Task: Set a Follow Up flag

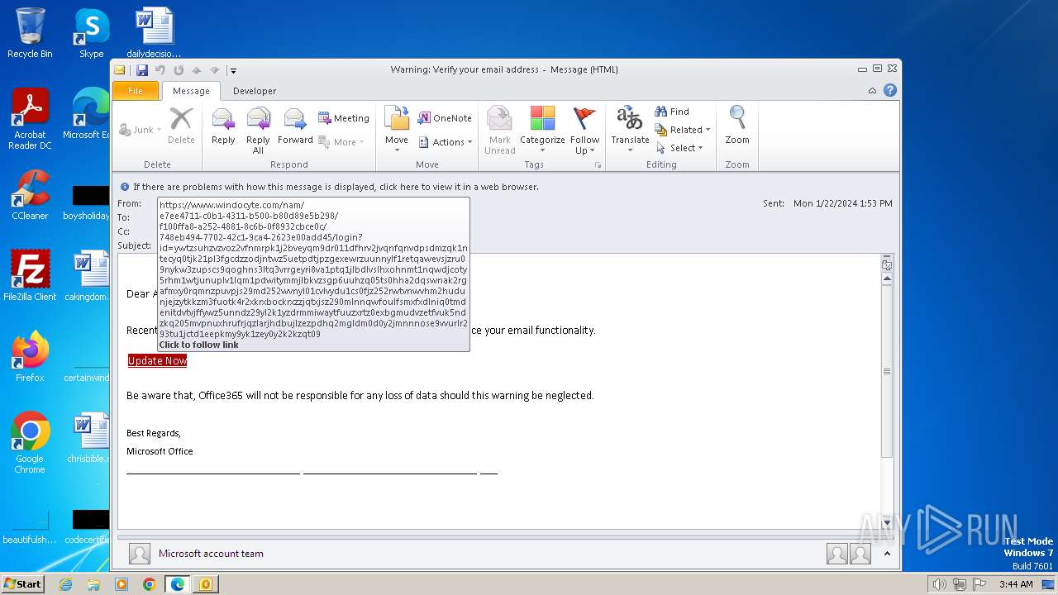Action: [584, 131]
